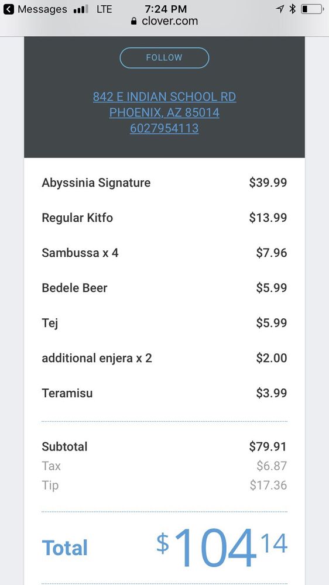This screenshot has height=585, width=329.
Task: Open the 842 E Indian School Rd link
Action: [164, 97]
